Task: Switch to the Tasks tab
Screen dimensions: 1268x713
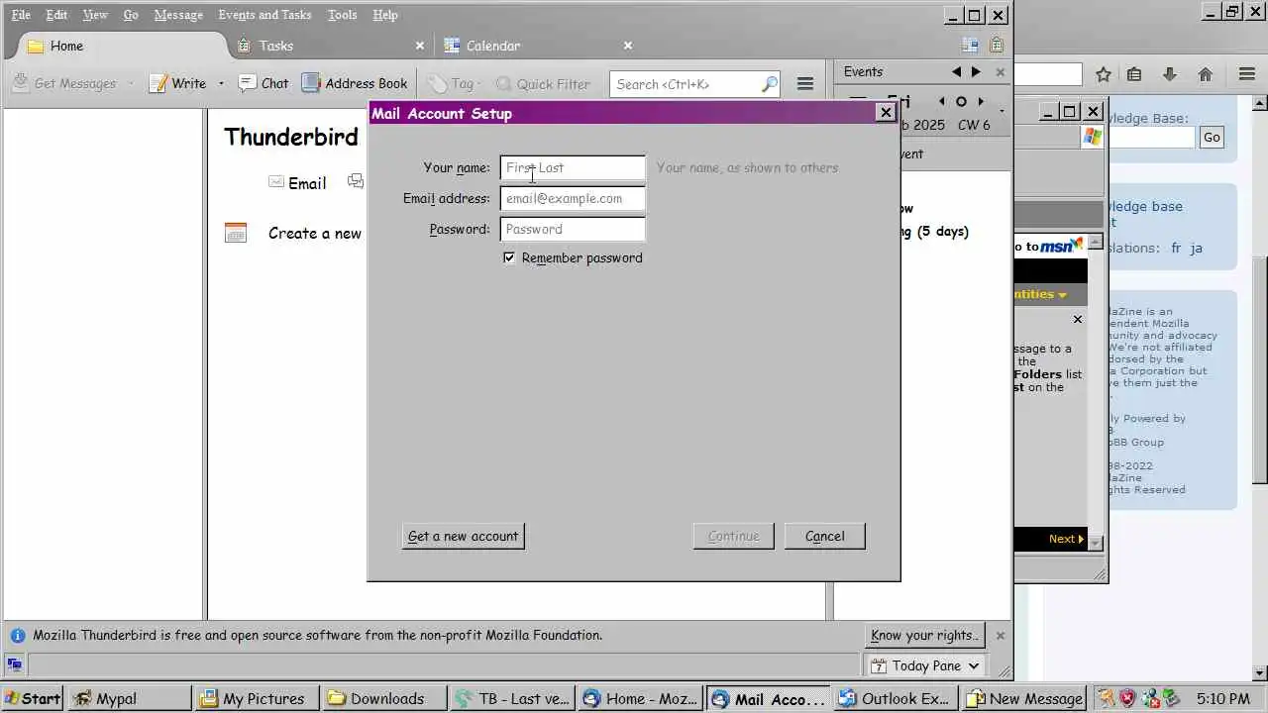Action: [x=331, y=46]
